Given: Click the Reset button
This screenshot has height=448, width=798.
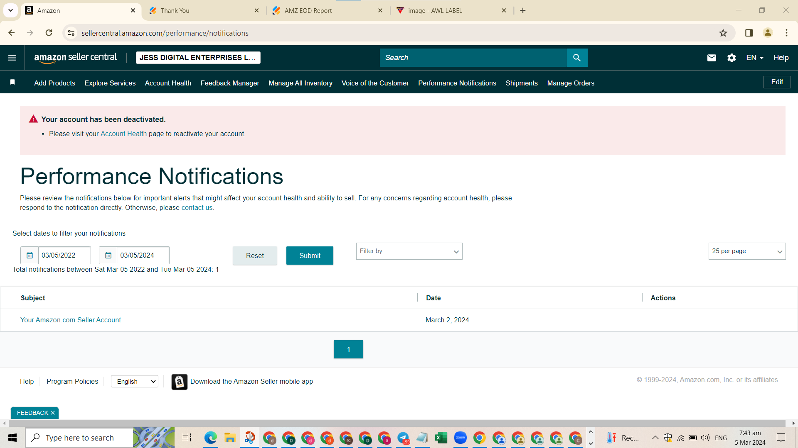Looking at the screenshot, I should [x=255, y=256].
